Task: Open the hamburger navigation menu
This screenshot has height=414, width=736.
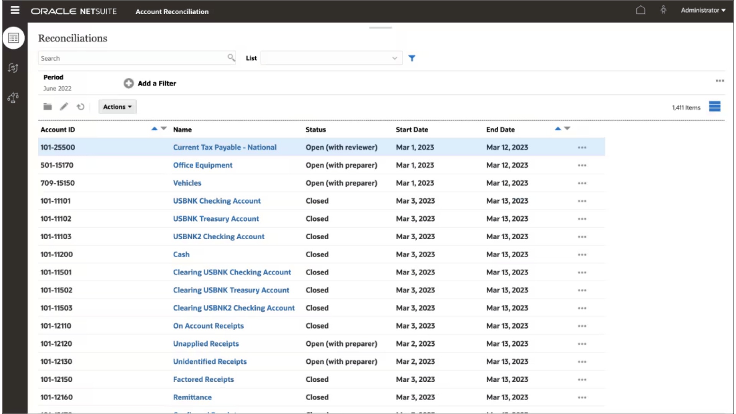Action: (15, 10)
